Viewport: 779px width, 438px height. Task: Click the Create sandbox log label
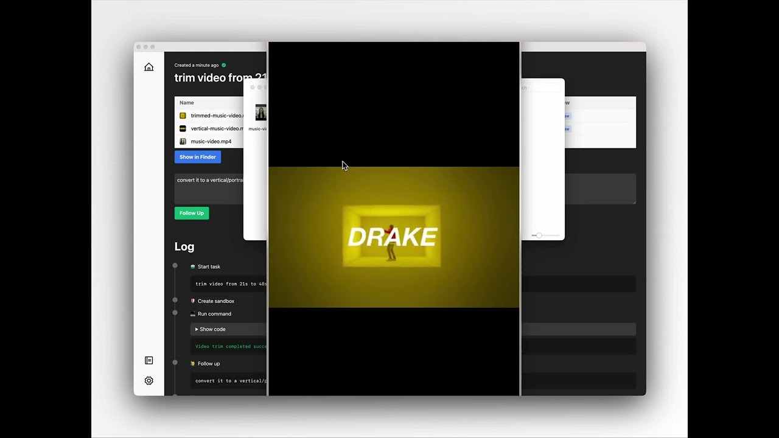(216, 301)
